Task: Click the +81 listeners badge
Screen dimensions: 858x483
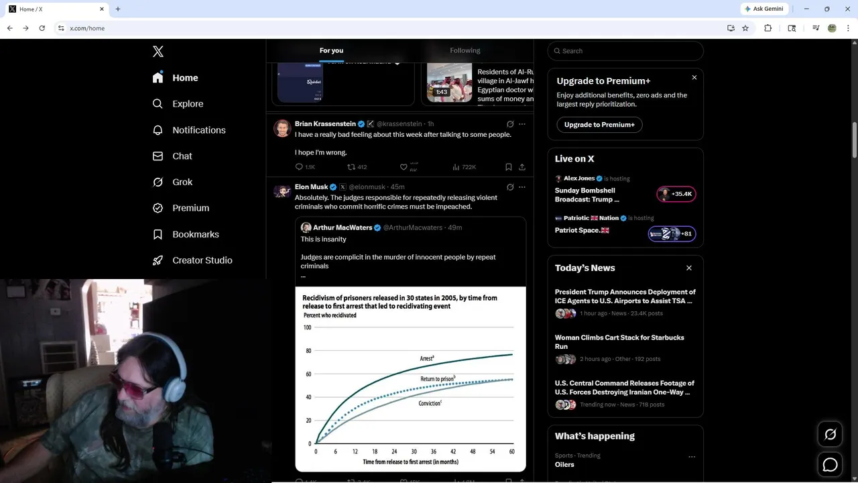Action: pyautogui.click(x=672, y=233)
